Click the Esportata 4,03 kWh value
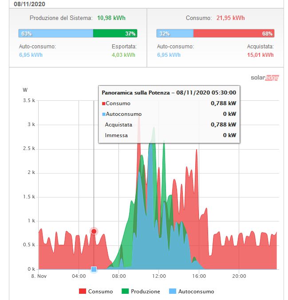 click(124, 55)
